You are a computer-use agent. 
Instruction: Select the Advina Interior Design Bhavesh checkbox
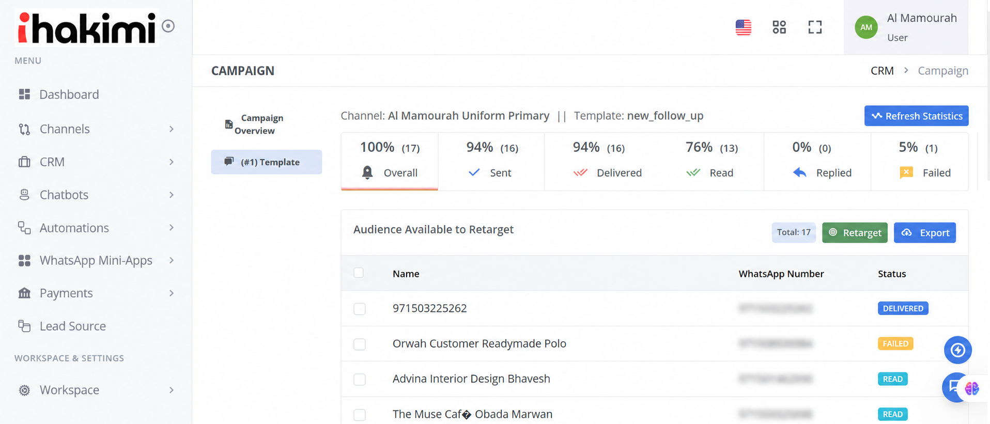360,379
